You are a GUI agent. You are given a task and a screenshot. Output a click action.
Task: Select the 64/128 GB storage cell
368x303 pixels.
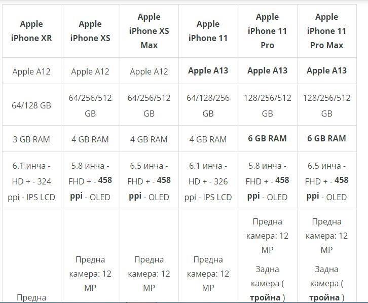(31, 105)
